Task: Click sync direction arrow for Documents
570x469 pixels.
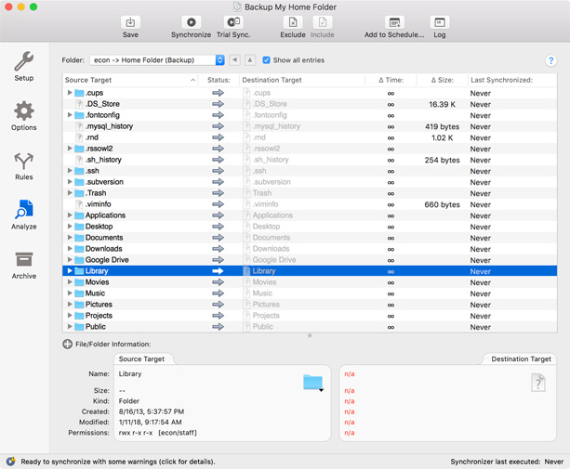Action: click(218, 238)
